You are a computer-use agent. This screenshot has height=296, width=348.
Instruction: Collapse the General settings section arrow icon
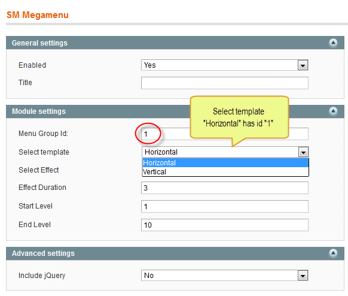tap(333, 43)
